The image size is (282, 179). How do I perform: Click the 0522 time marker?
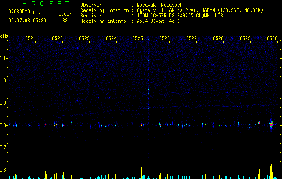pyautogui.click(x=57, y=38)
